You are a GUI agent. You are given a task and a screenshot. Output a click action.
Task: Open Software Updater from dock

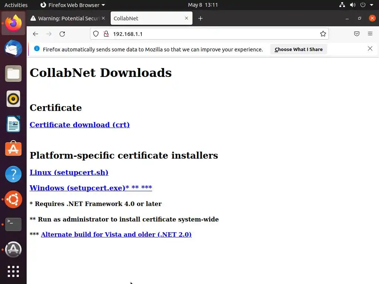pyautogui.click(x=13, y=250)
